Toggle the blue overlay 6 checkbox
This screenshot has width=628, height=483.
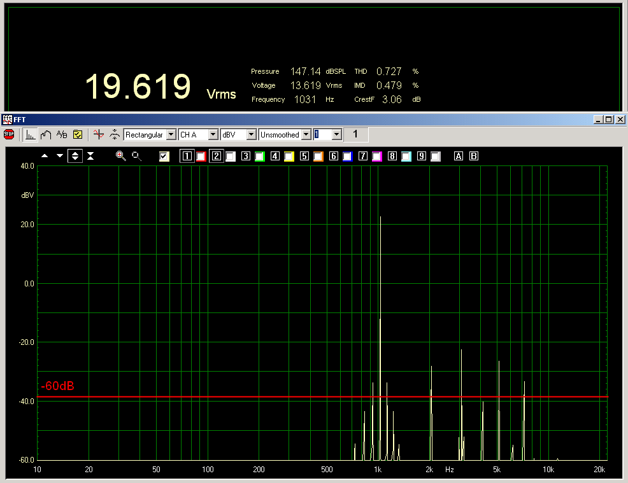click(x=347, y=157)
